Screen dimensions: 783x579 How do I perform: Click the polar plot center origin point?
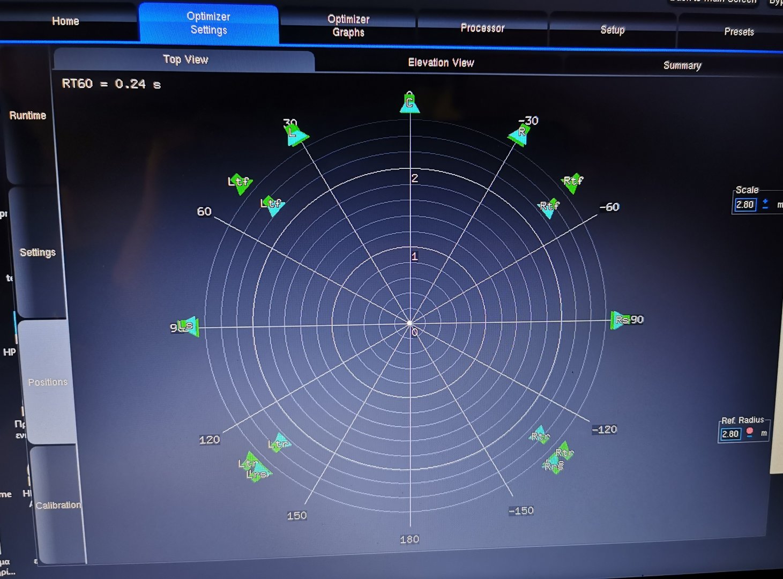click(x=410, y=323)
